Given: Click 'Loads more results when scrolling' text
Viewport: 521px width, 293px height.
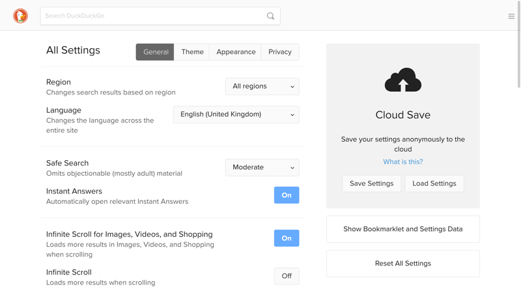Looking at the screenshot, I should (x=100, y=283).
